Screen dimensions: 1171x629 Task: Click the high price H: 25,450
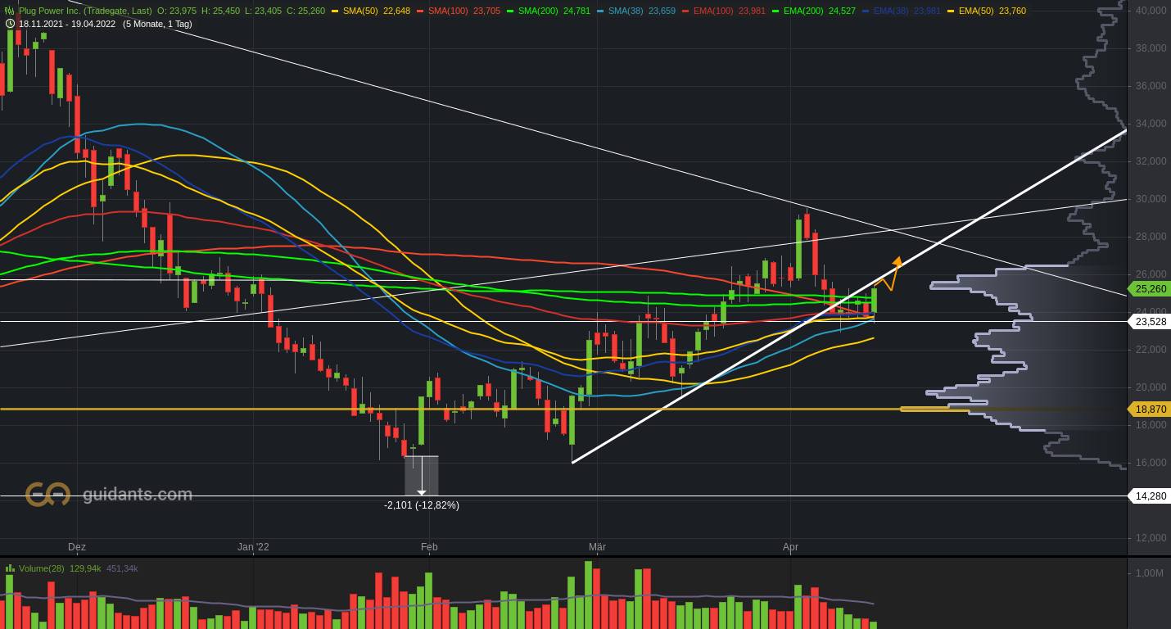click(x=220, y=11)
